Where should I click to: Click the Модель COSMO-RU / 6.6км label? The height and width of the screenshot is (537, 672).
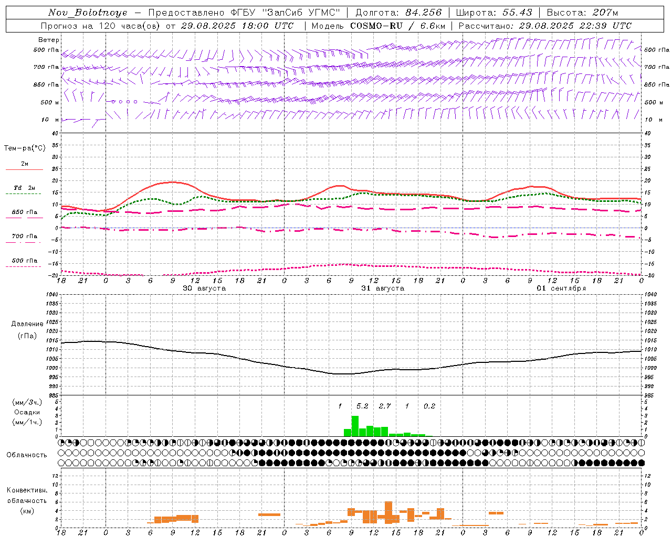coord(379,26)
